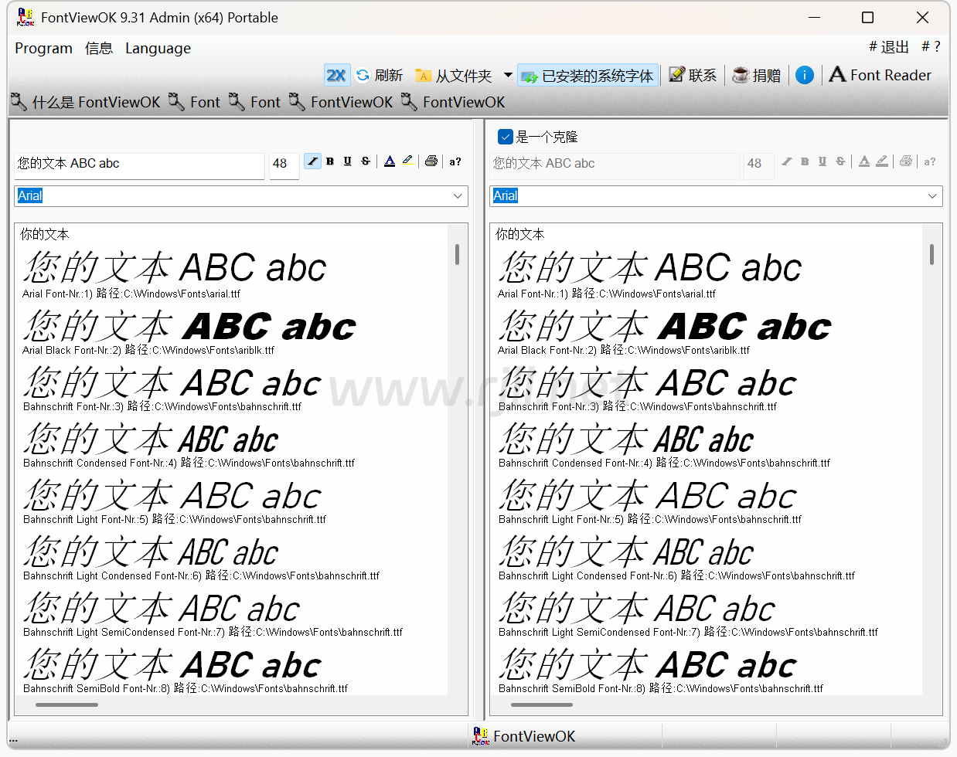The width and height of the screenshot is (957, 757).
Task: Click the left pane a? button
Action: tap(455, 161)
